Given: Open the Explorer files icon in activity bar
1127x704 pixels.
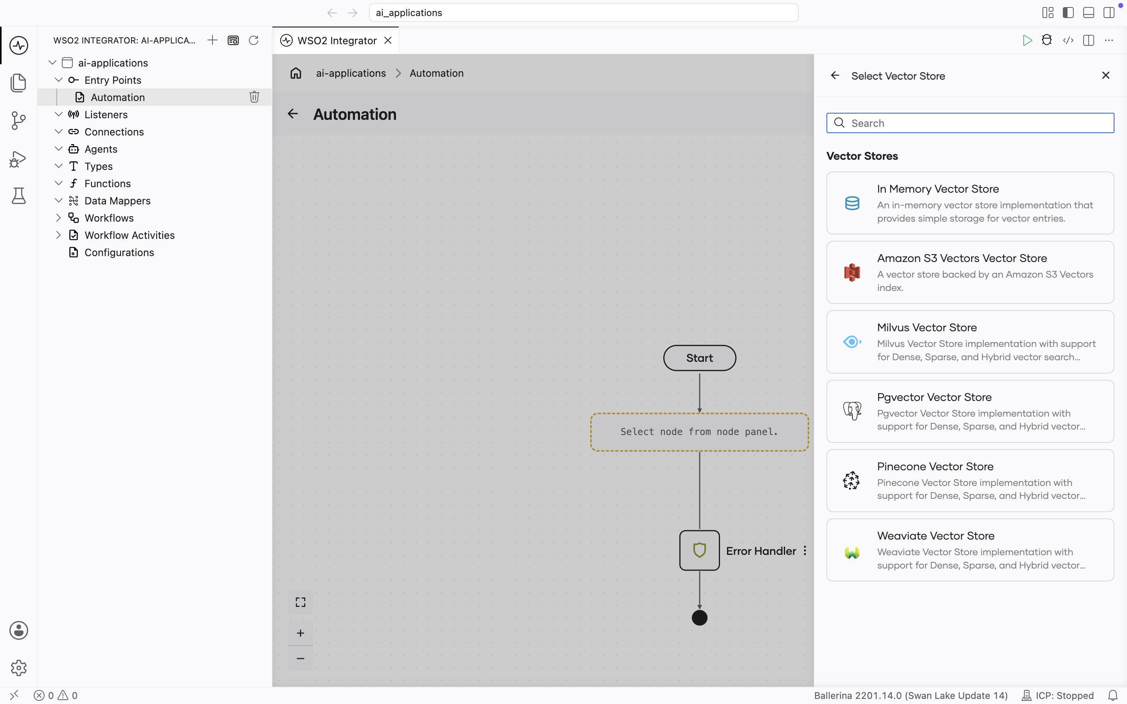Looking at the screenshot, I should tap(19, 83).
